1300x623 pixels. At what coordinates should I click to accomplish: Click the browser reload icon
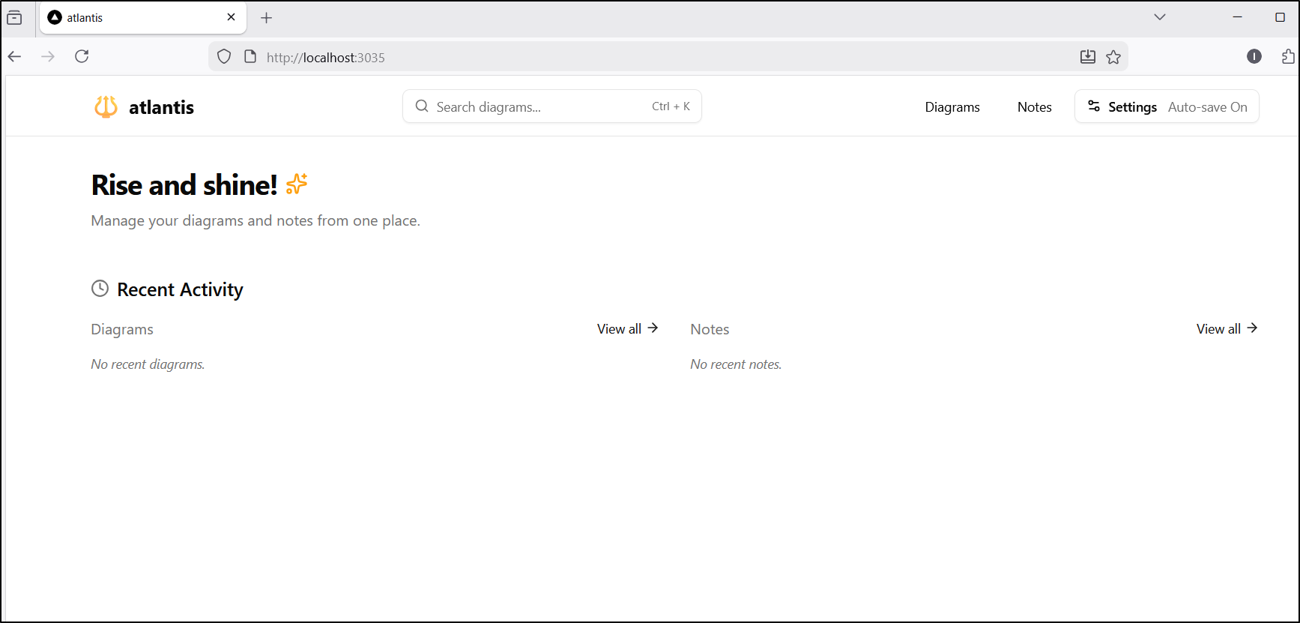[82, 56]
